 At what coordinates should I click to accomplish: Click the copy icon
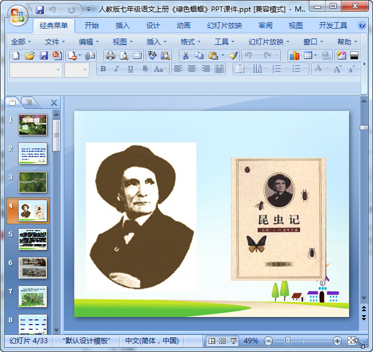199,55
